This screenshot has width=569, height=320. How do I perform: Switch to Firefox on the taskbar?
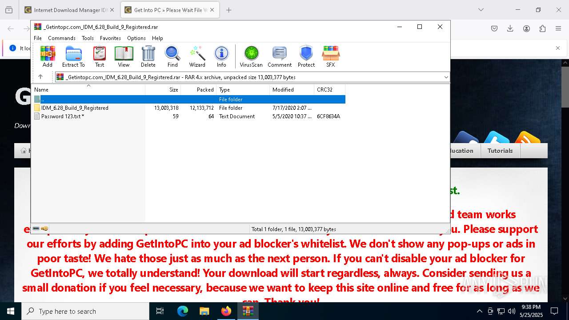point(226,311)
